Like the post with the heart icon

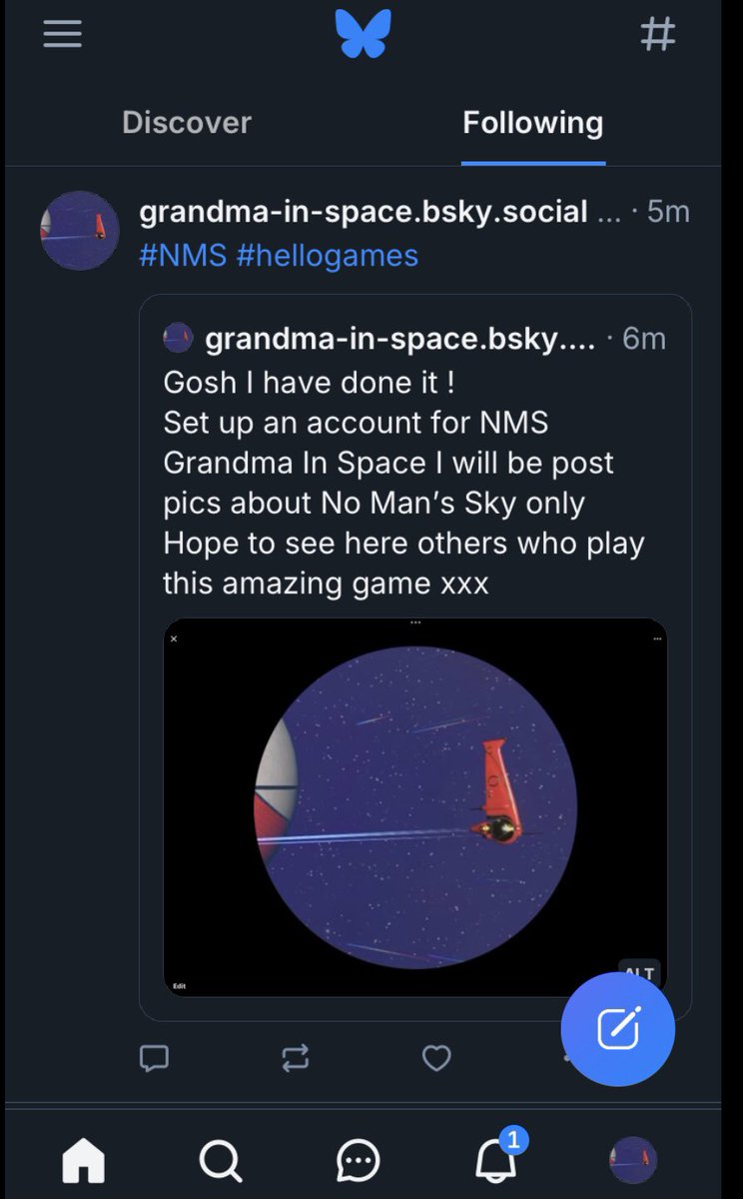click(x=436, y=1057)
